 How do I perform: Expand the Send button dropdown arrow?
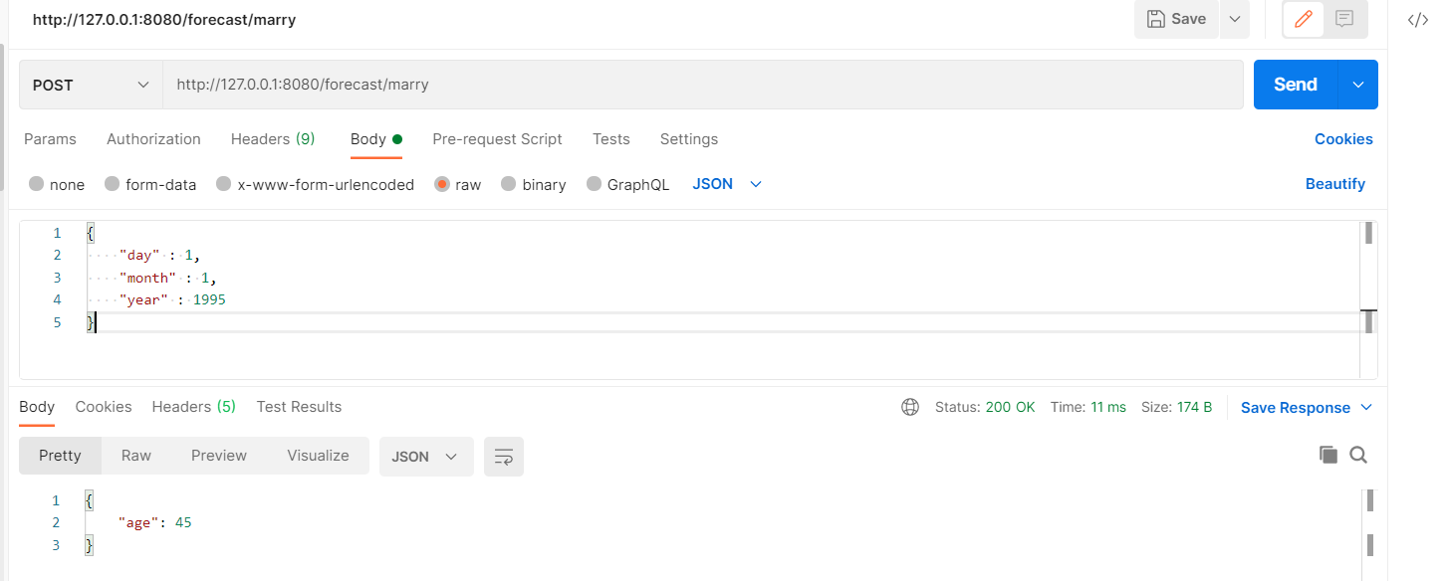[1358, 85]
